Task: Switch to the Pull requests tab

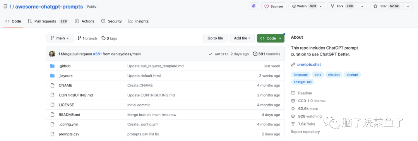Action: tap(48, 21)
